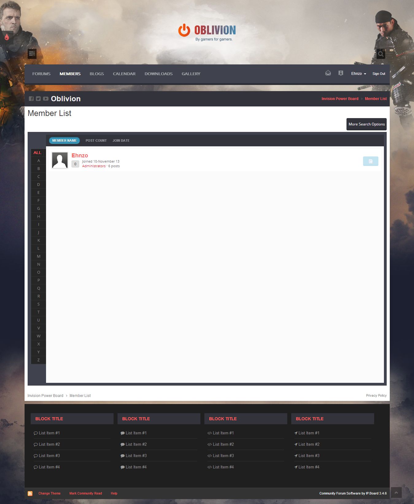
Task: Open List Item #4 in second block
Action: [x=136, y=467]
